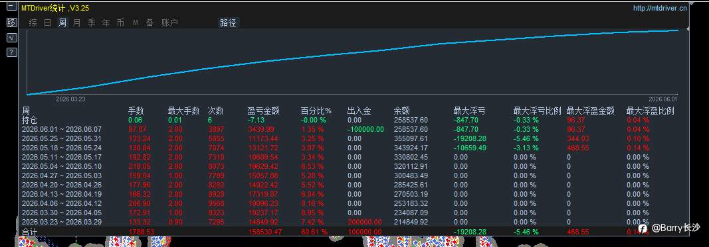Screen dimensions: 709x247
Task: Open the 账户 account tab
Action: (x=169, y=23)
